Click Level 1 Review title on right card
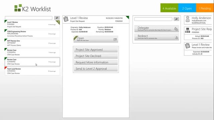 point(201,45)
